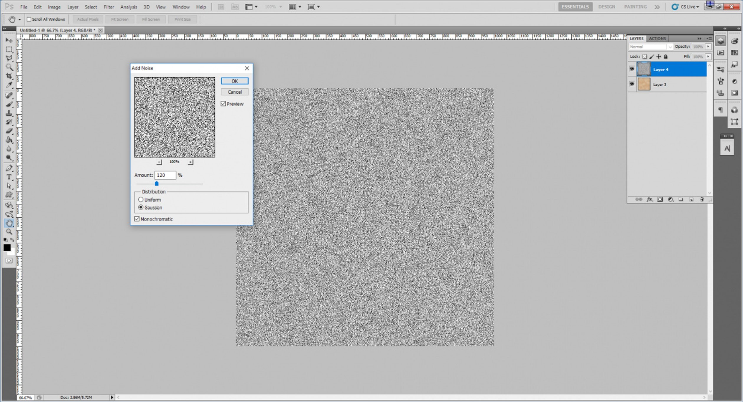Click Delete layer trash icon
The image size is (743, 402).
[702, 200]
